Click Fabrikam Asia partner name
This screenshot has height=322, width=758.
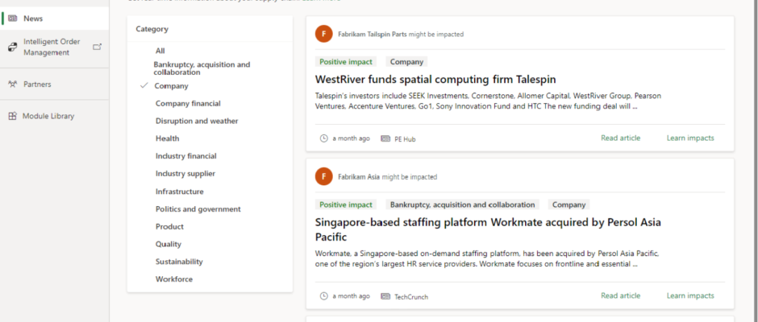(x=359, y=177)
